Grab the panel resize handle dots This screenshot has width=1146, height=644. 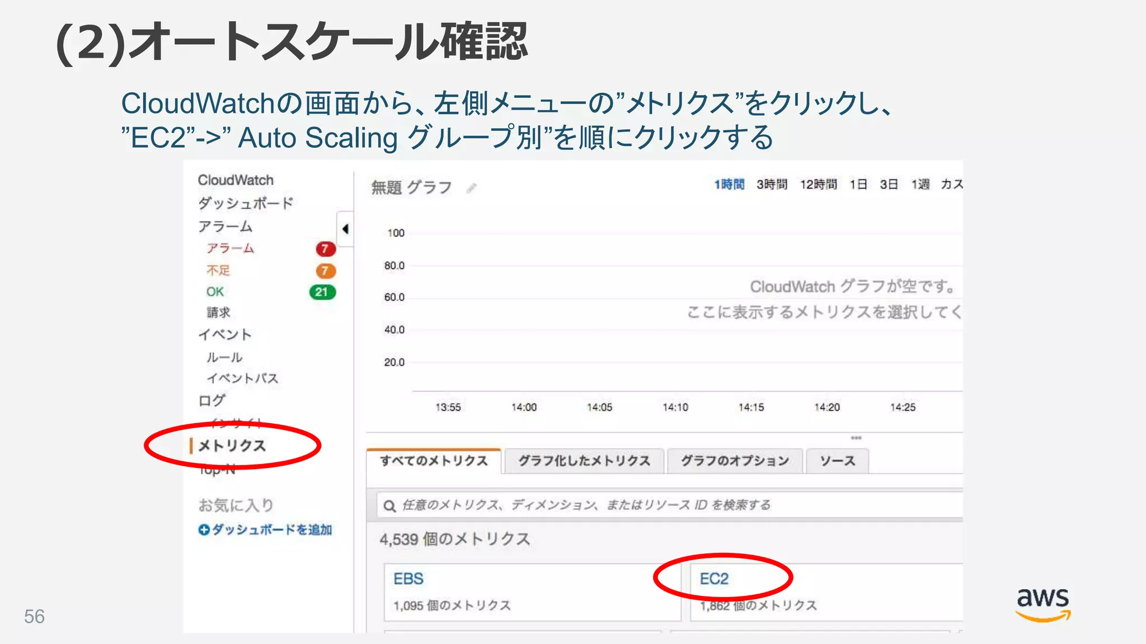pyautogui.click(x=856, y=438)
